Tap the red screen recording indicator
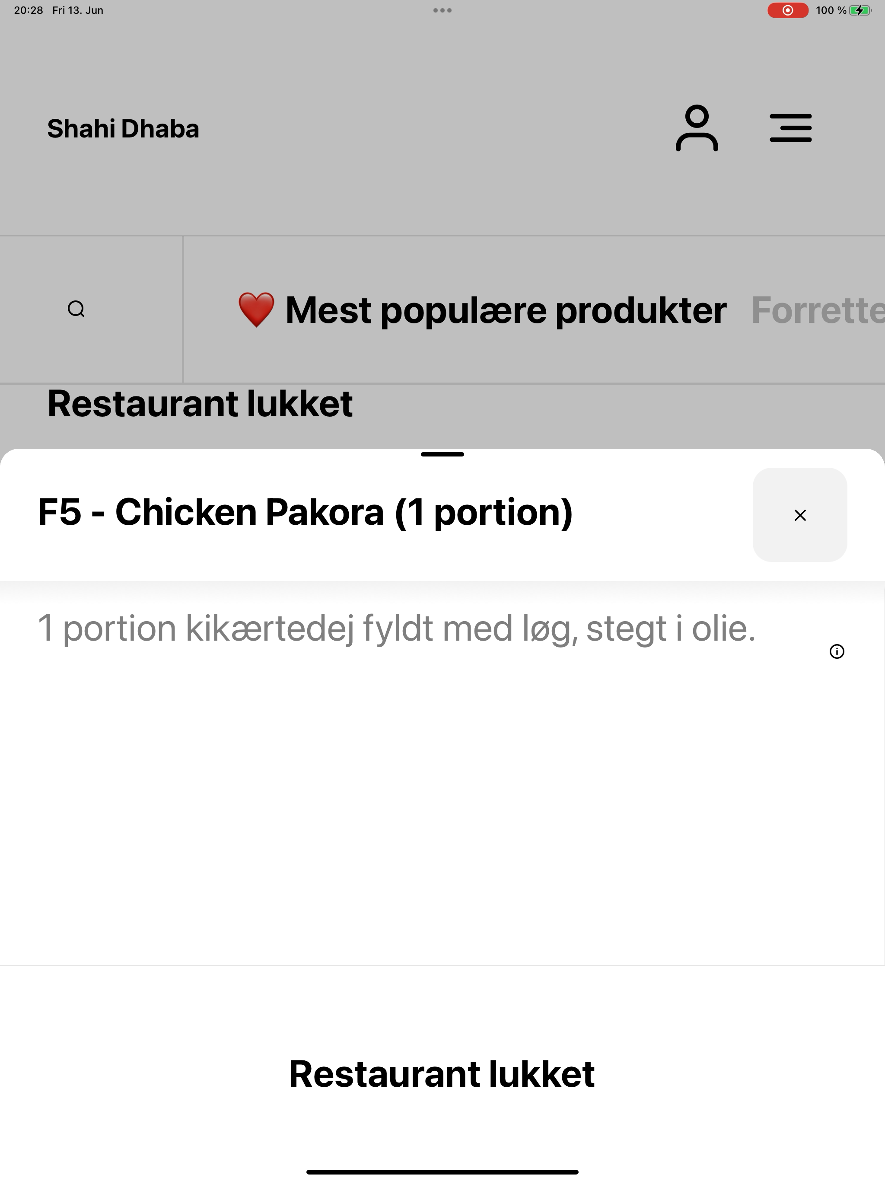Screen dimensions: 885x1181 pyautogui.click(x=787, y=10)
